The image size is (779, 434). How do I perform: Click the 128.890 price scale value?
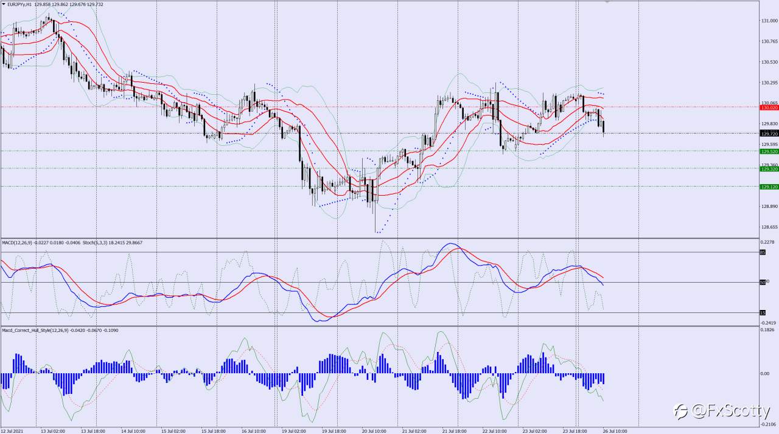[x=769, y=207]
